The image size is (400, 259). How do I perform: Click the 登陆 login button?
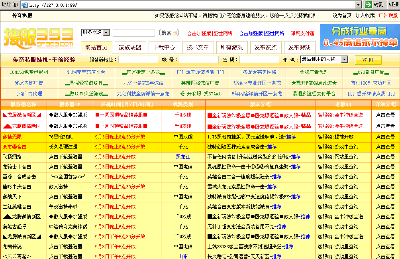point(369,59)
